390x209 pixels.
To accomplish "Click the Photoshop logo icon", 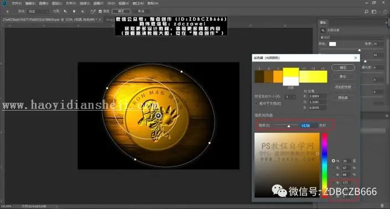I will pyautogui.click(x=5, y=3).
